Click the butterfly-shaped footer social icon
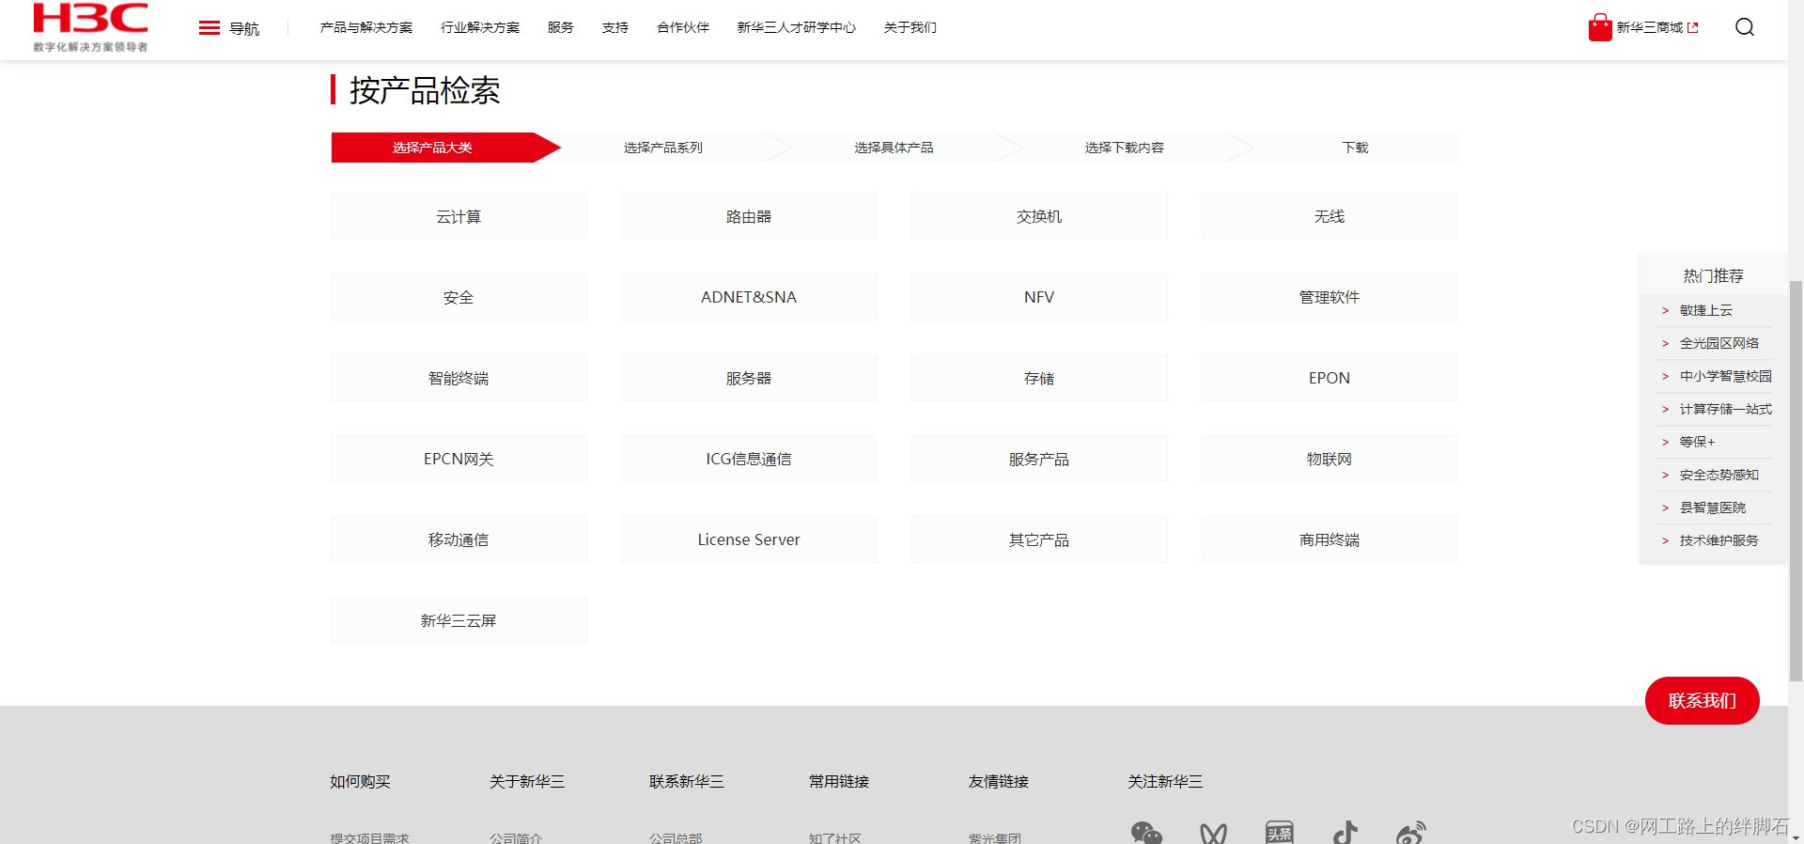 pyautogui.click(x=1213, y=833)
